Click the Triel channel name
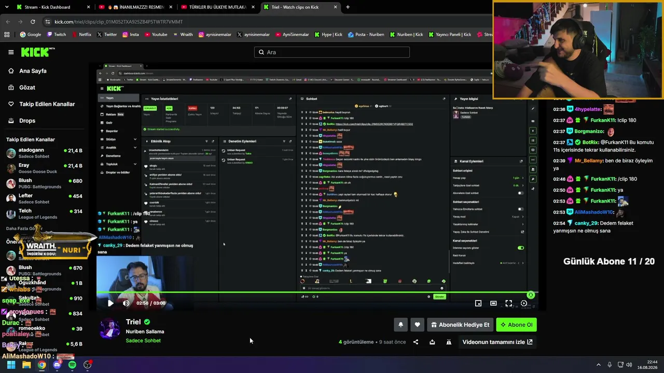Image resolution: width=664 pixels, height=373 pixels. click(133, 322)
